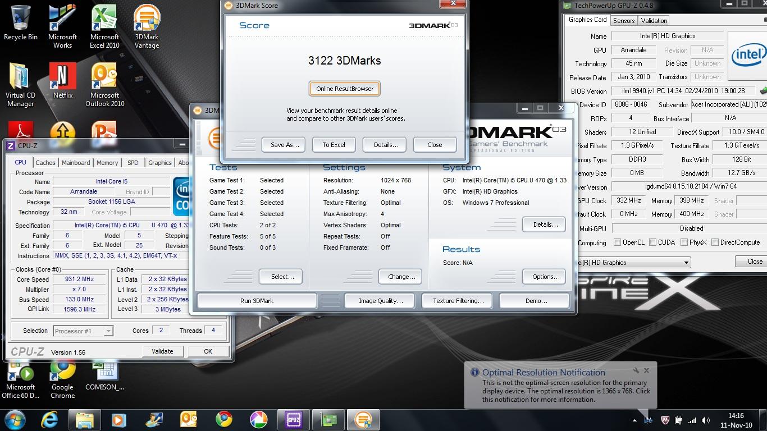Open Image Quality settings button
The width and height of the screenshot is (767, 431).
coord(380,301)
